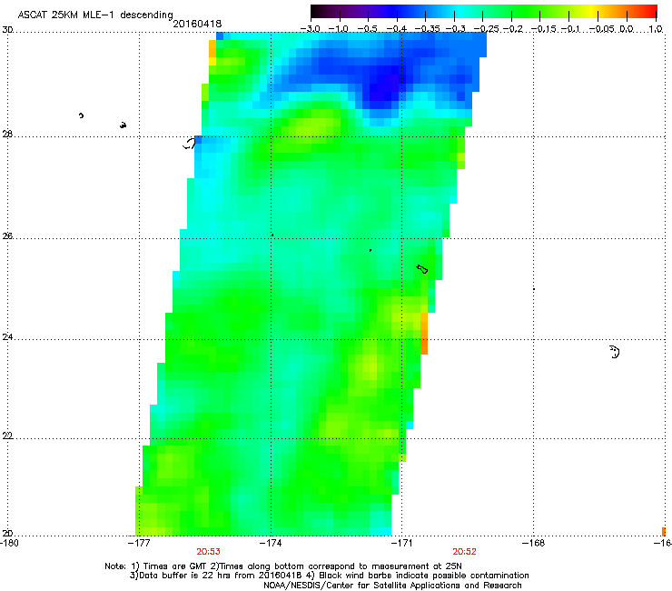Click the -0.35 color scale label
This screenshot has width=672, height=591.
coord(427,29)
